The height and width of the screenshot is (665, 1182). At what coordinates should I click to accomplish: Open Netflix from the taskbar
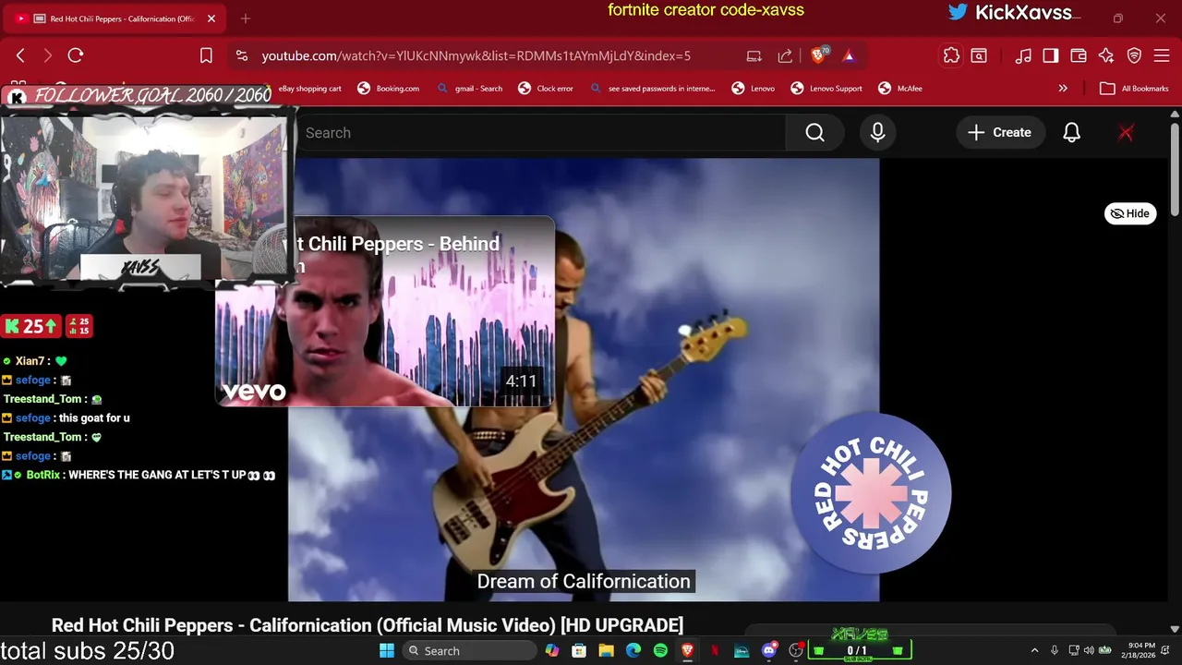point(715,651)
